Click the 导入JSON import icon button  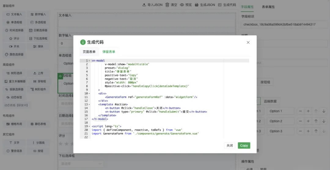click(152, 5)
